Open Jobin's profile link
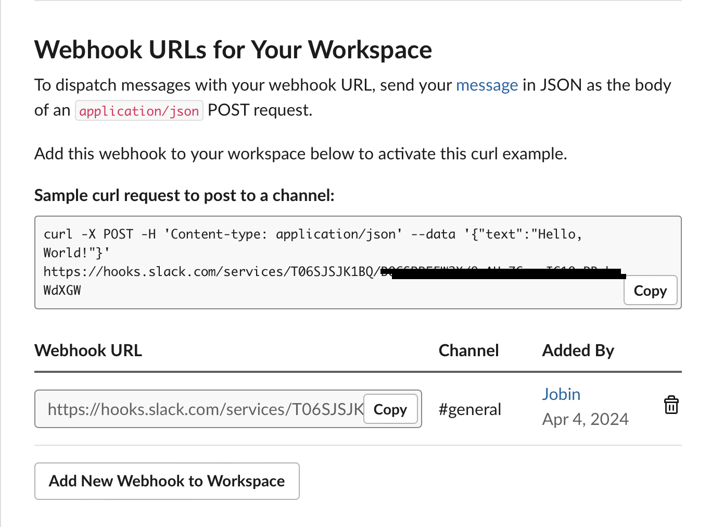Image resolution: width=711 pixels, height=527 pixels. (x=561, y=394)
